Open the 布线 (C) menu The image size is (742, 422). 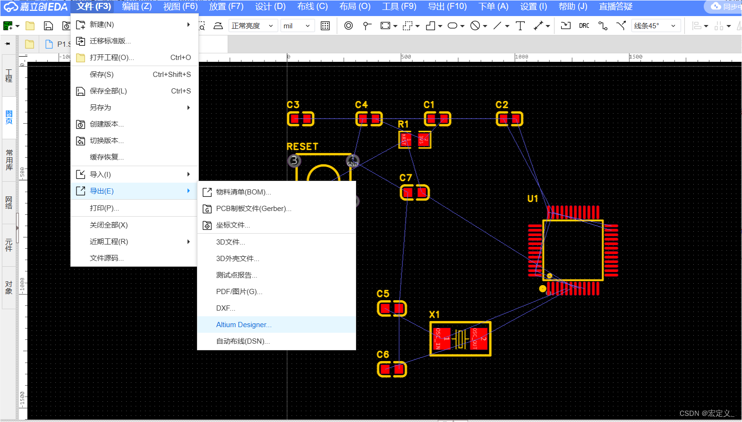(x=312, y=7)
